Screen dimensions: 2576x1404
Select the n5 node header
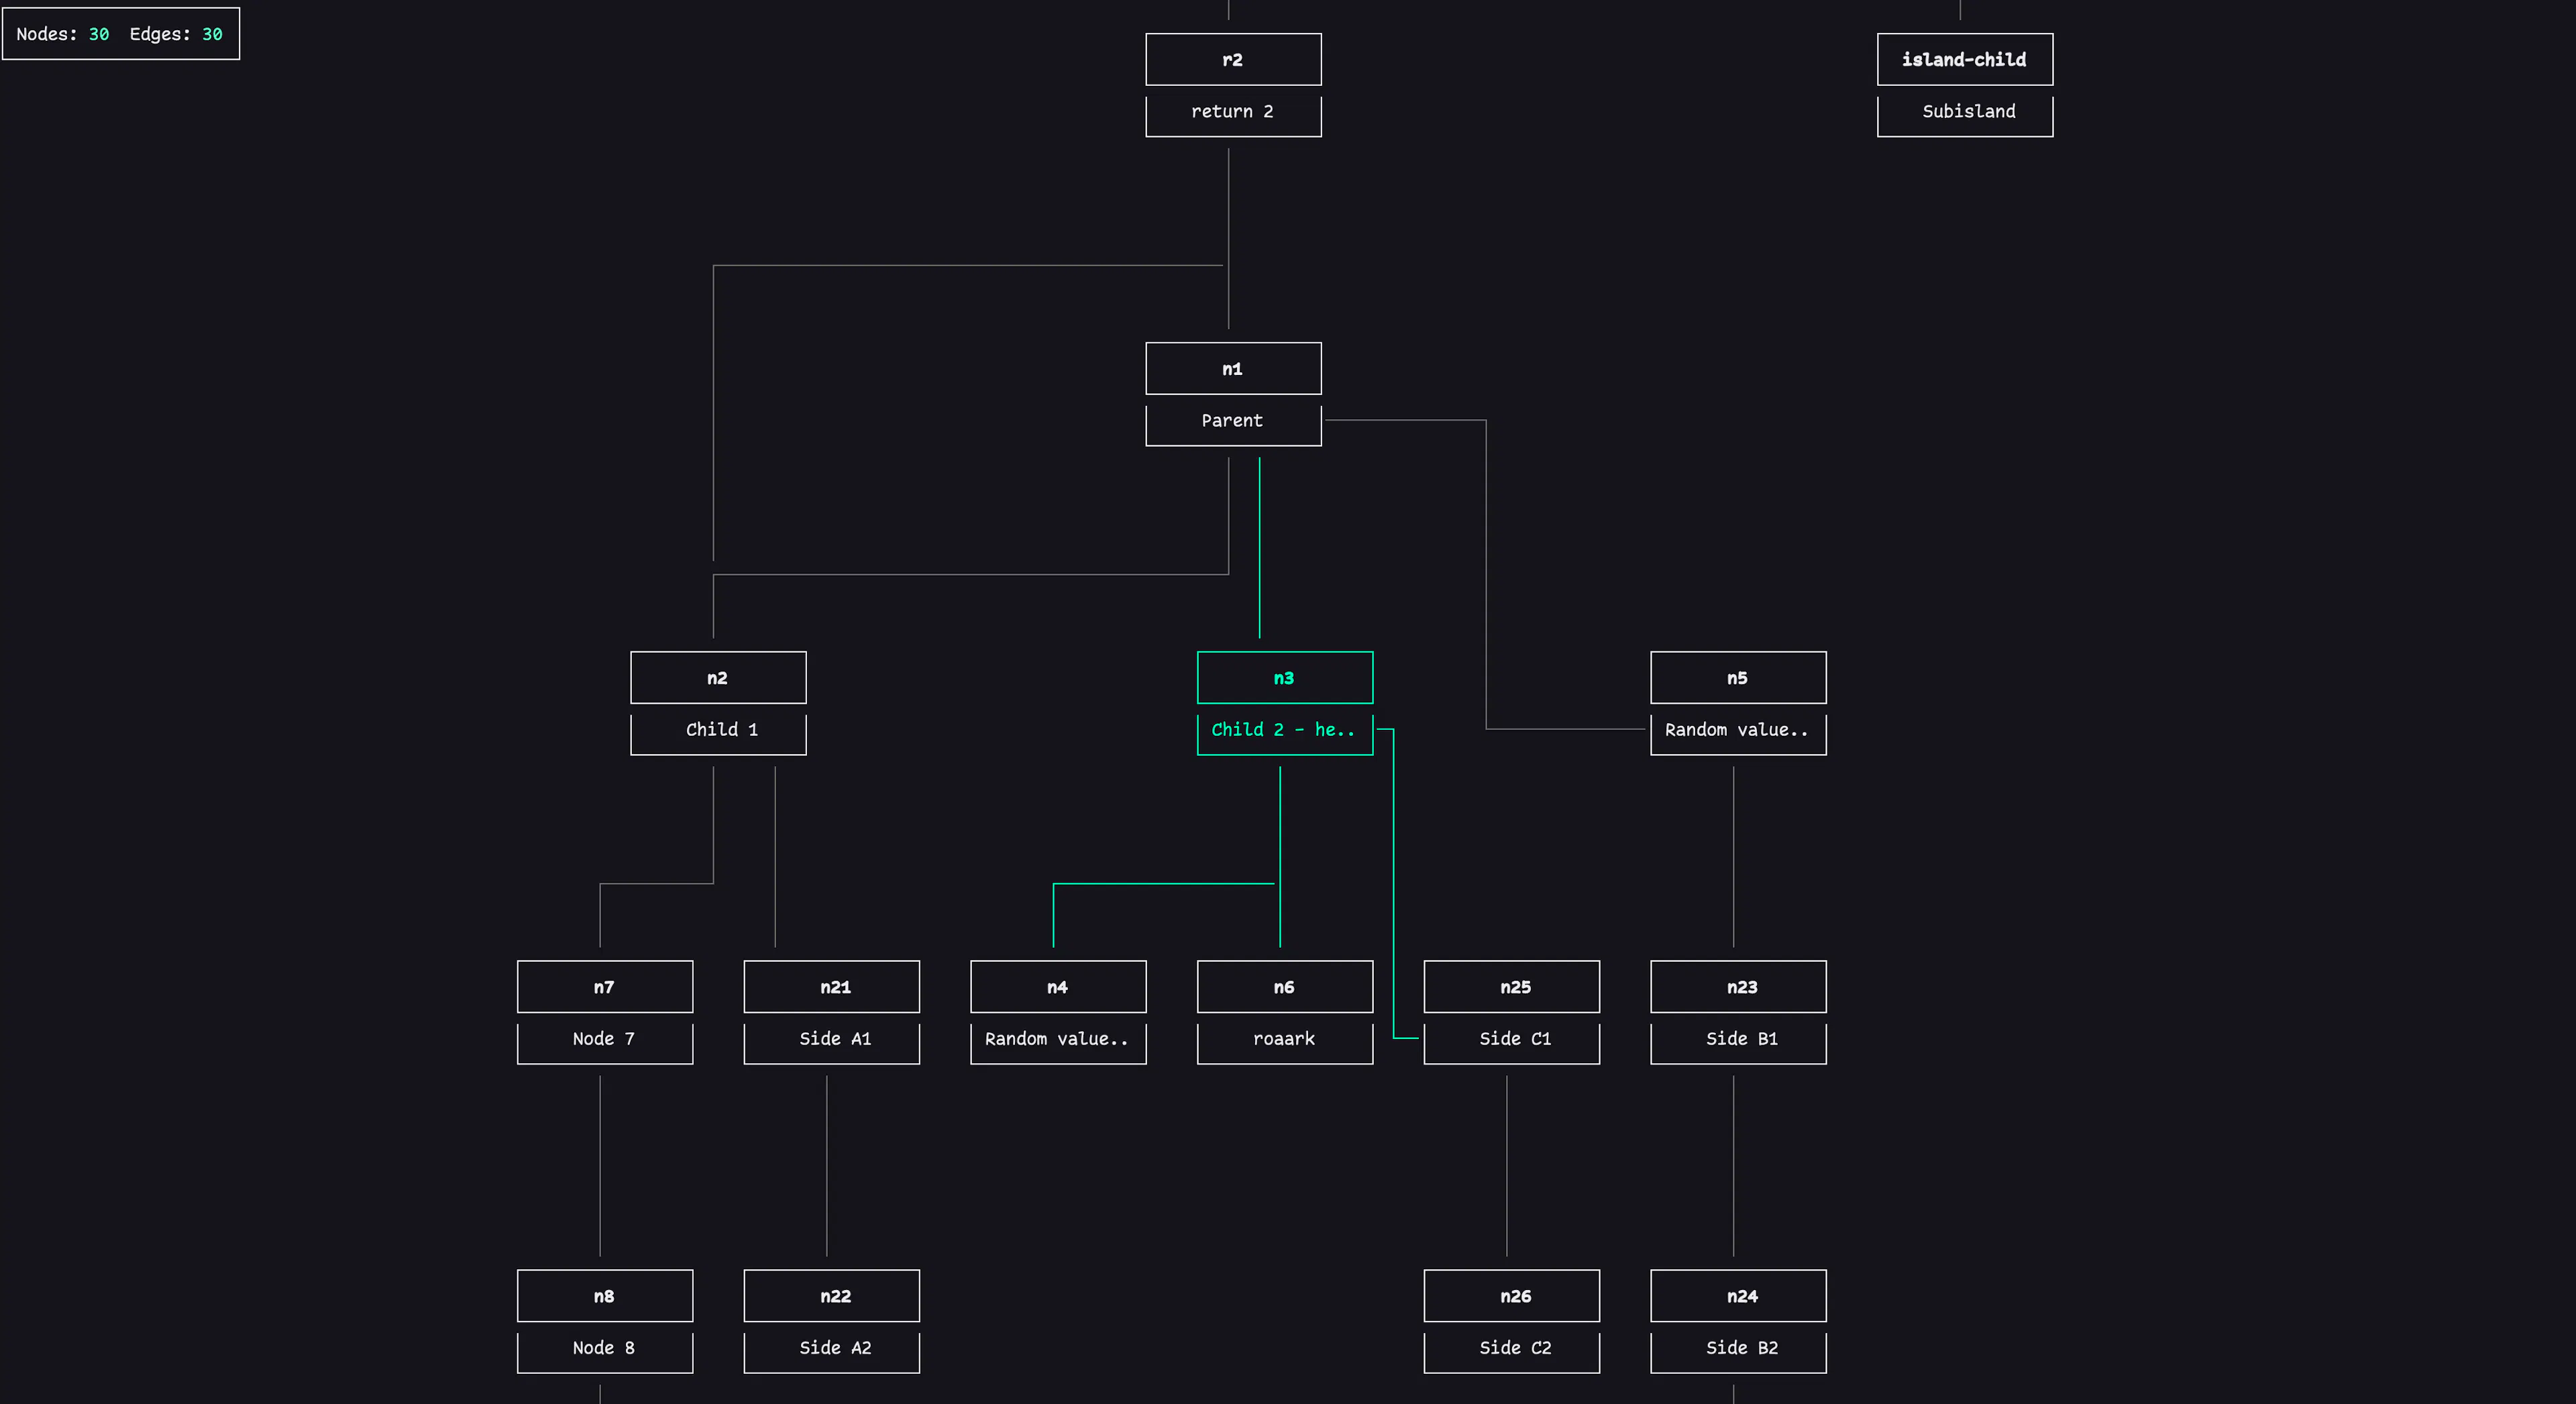pyautogui.click(x=1738, y=678)
